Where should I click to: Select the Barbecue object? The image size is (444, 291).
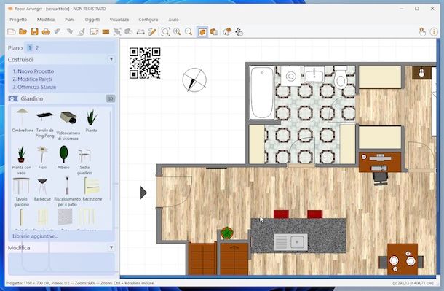click(x=42, y=189)
